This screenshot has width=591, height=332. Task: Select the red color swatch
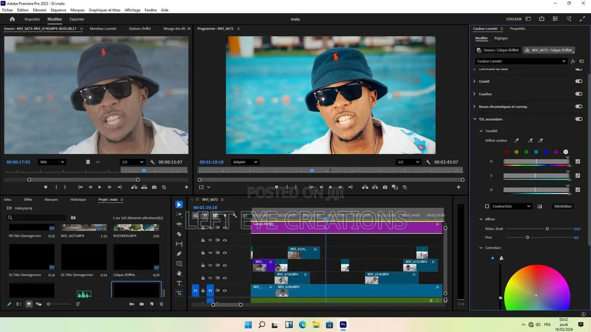507,152
